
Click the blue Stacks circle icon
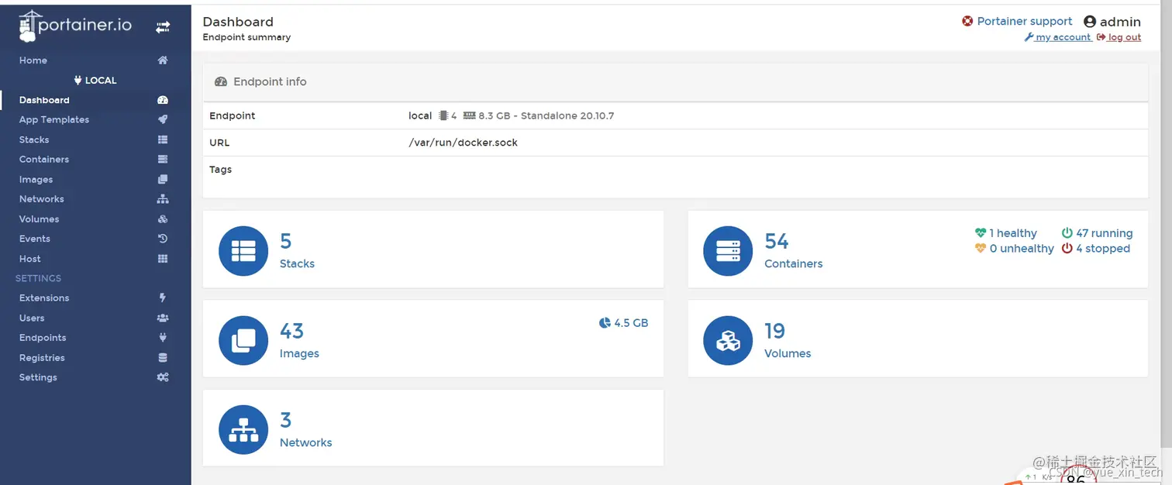point(243,251)
